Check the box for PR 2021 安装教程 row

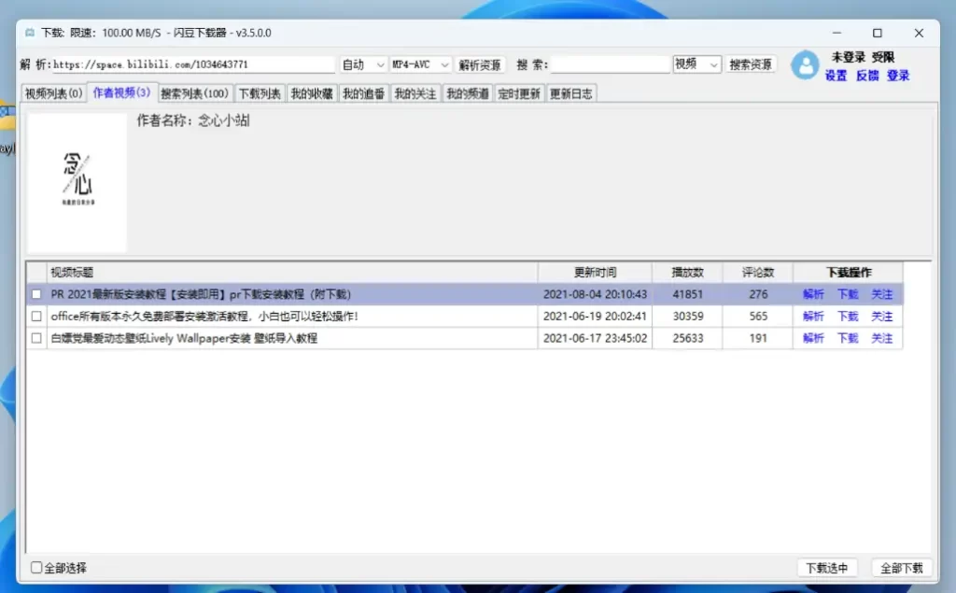point(36,293)
